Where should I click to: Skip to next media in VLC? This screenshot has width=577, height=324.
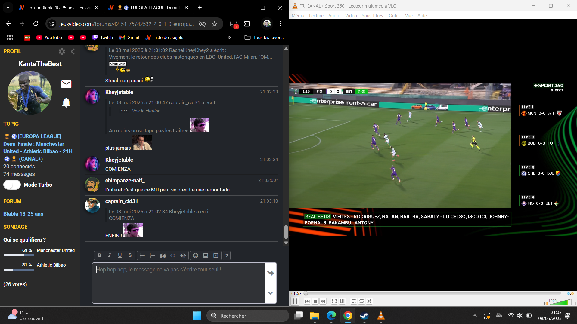323,301
